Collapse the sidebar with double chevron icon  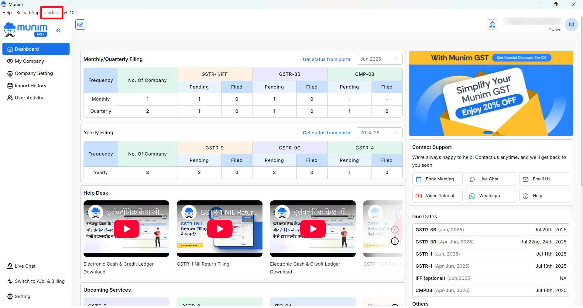(59, 30)
